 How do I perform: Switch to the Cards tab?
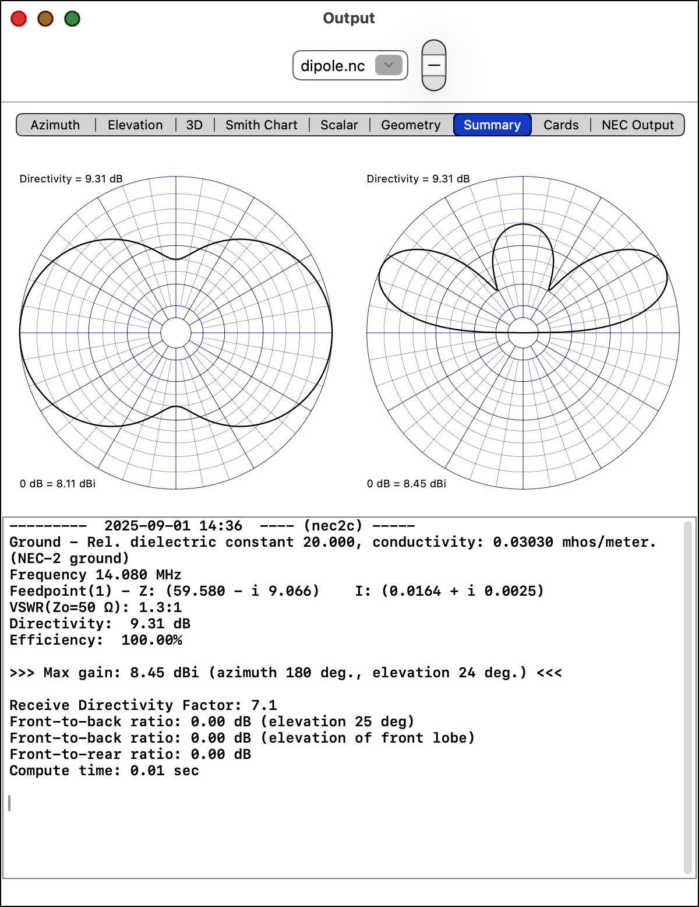561,125
